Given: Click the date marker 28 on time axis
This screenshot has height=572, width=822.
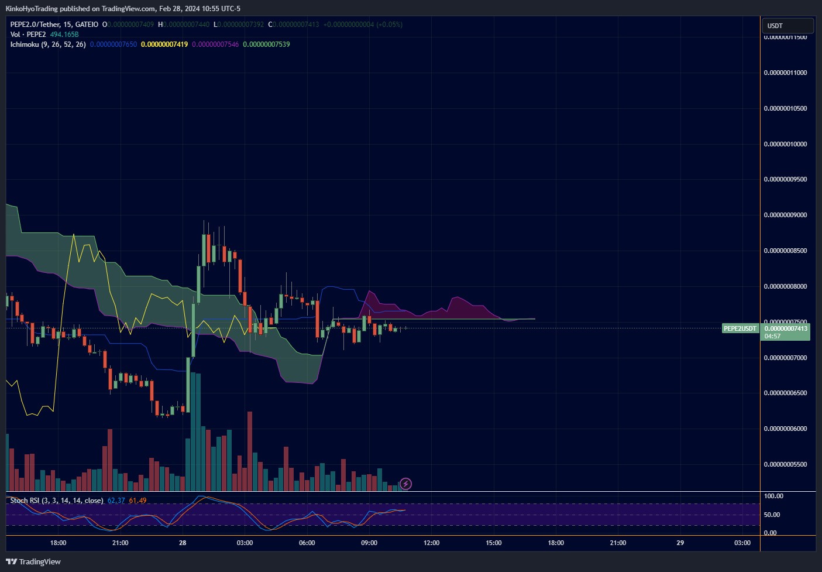Looking at the screenshot, I should pyautogui.click(x=183, y=543).
